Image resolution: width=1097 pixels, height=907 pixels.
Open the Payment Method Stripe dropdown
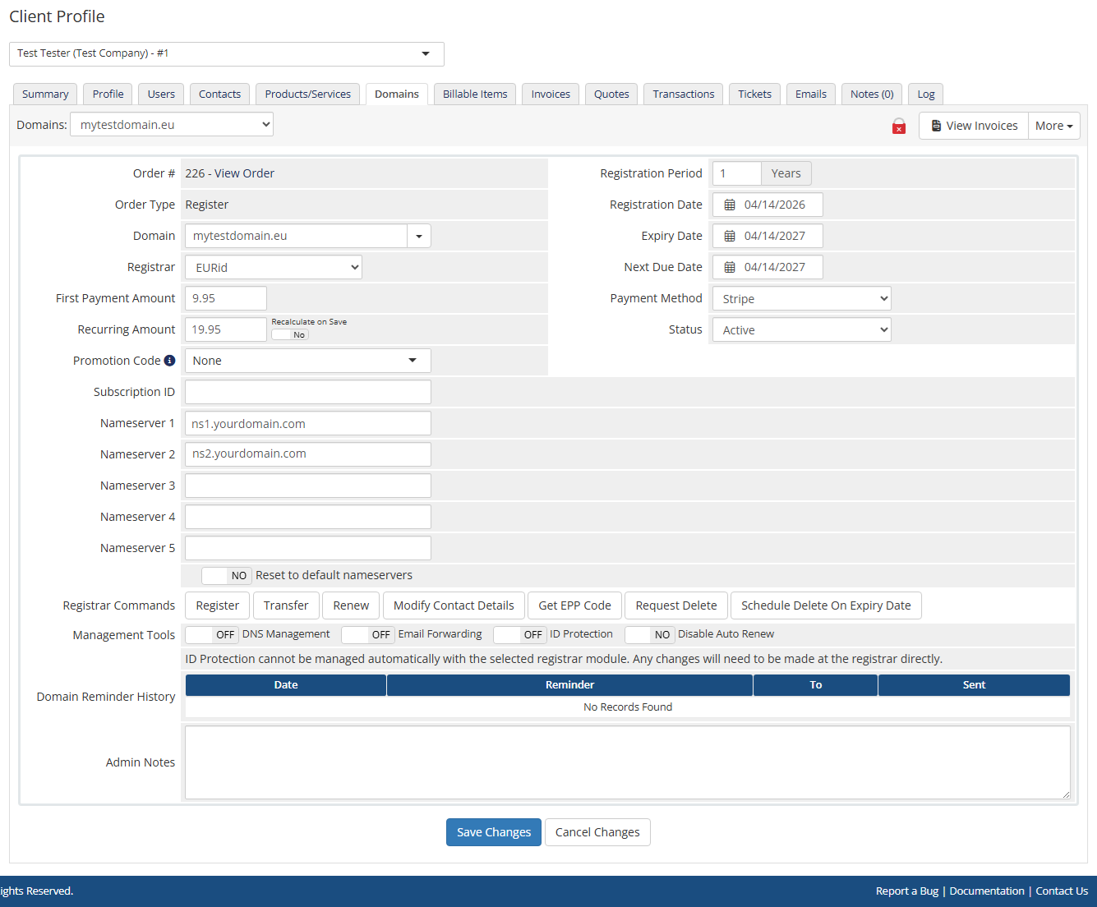[802, 298]
